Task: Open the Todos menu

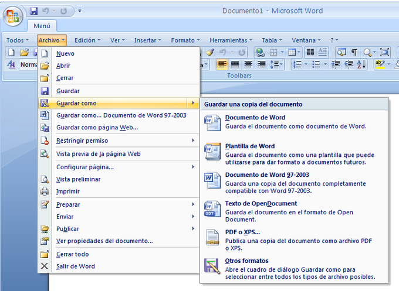Action: point(17,40)
